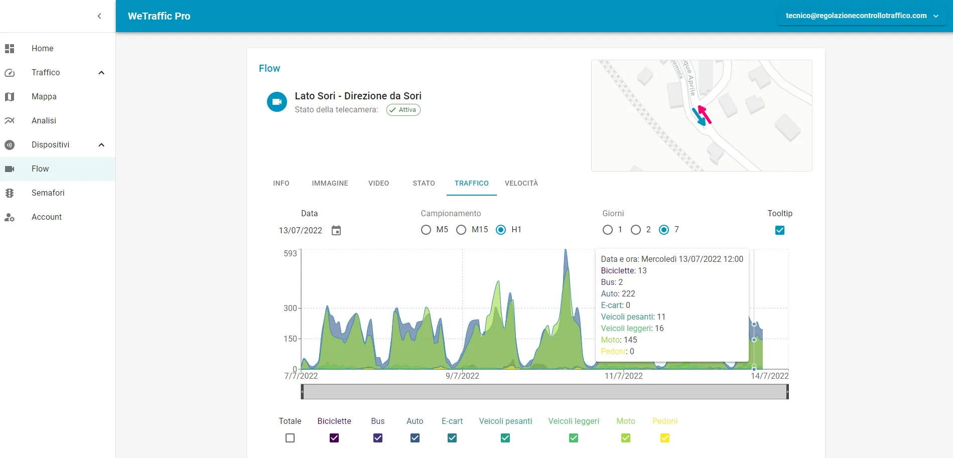Select the M5 sampling radio button

[x=426, y=230]
